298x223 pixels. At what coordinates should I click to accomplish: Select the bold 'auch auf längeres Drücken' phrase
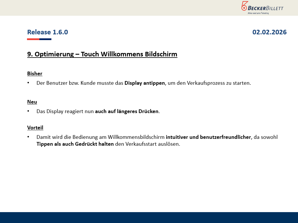[127, 111]
